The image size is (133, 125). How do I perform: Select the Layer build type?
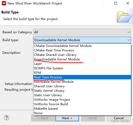tap(82, 64)
